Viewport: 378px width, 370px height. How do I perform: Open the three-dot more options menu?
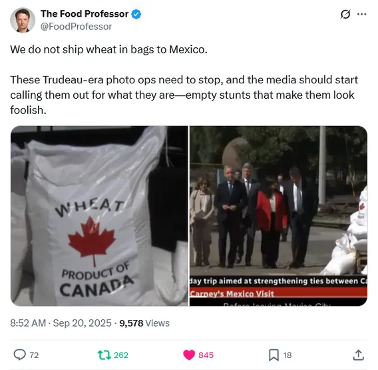click(361, 14)
